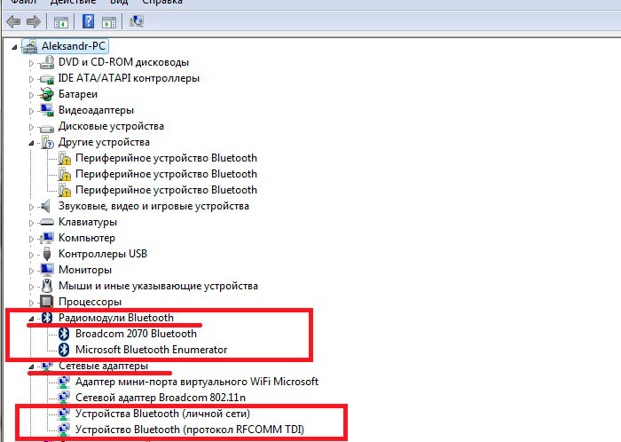The width and height of the screenshot is (621, 442).
Task: Click the Видеоадаптеры display adapter icon
Action: click(x=47, y=110)
